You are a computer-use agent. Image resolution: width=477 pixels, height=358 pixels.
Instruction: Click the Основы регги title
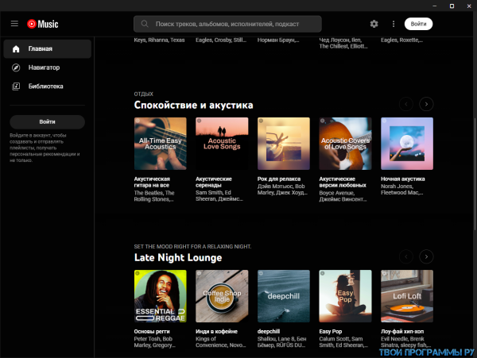(x=152, y=332)
